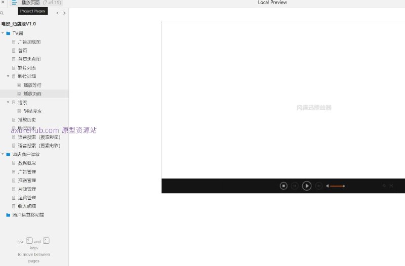Open the 收入明细 page
405x266 pixels.
click(x=27, y=206)
